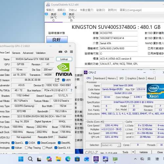Switch to CPU-Z Memory tab
The height and width of the screenshot is (164, 164).
112,78
